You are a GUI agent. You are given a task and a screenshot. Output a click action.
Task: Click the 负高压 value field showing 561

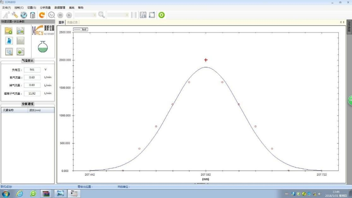32,70
